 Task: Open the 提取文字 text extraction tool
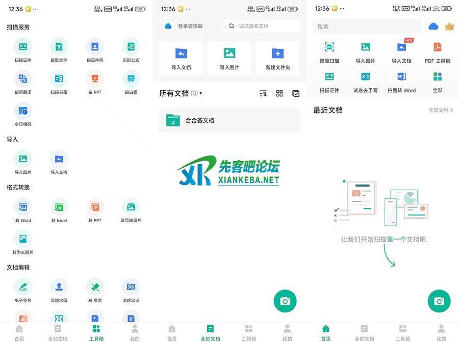(59, 50)
